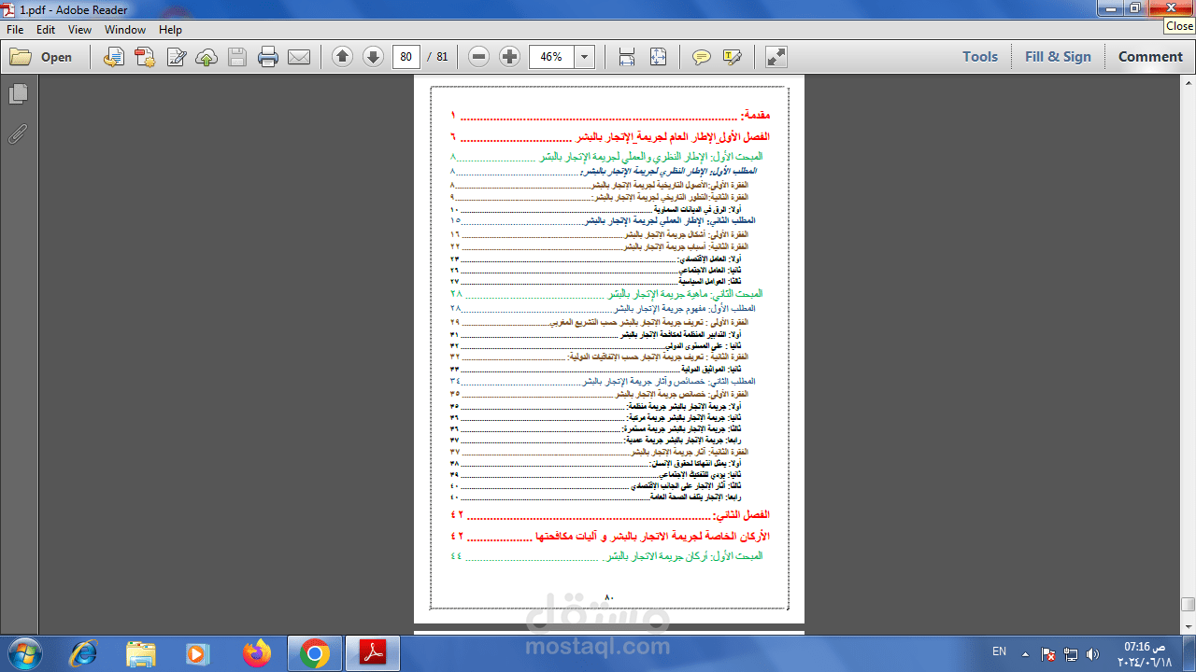Open the page thumbnails side panel
The width and height of the screenshot is (1196, 672).
point(18,93)
